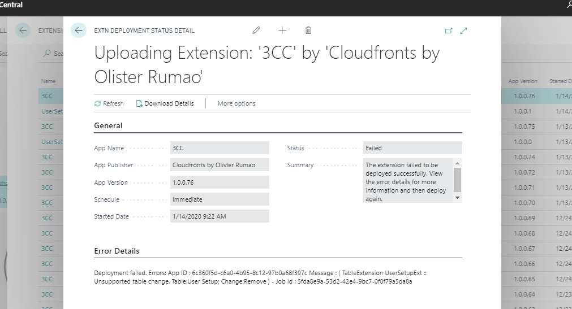572x309 pixels.
Task: Click the Schedule field showing Immediate
Action: pos(220,199)
